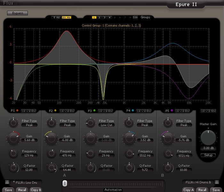Click the F4 Frequency knob
Image resolution: width=224 pixels, height=192 pixels.
point(130,153)
